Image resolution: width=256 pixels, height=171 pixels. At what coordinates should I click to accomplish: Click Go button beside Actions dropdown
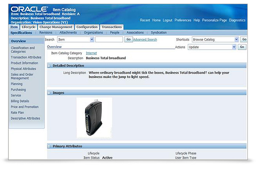[242, 47]
